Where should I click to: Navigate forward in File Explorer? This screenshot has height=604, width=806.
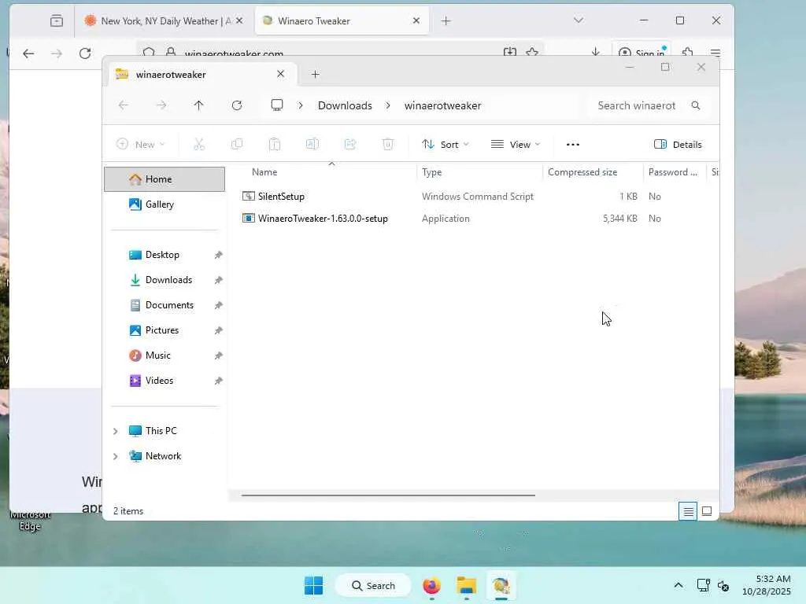tap(161, 105)
